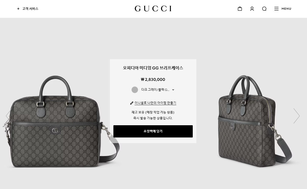Click the price ₩ 2,830,000

click(153, 80)
